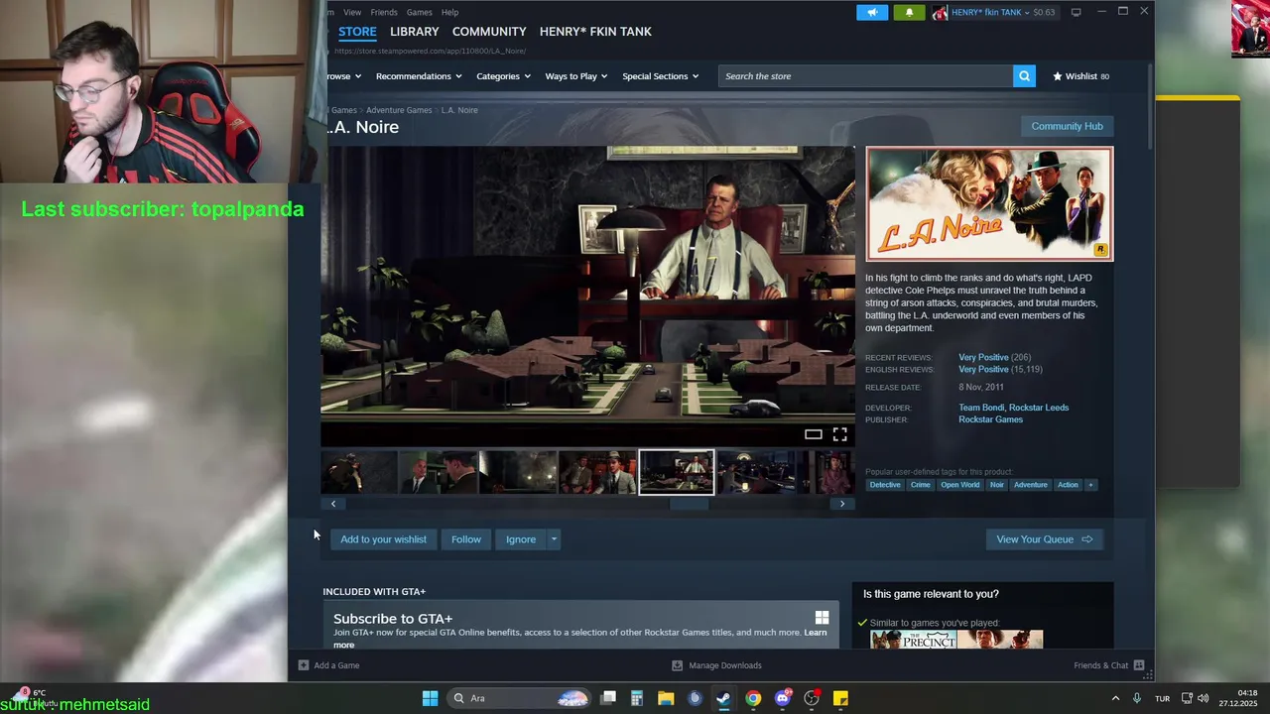Show hidden system tray icons

[x=1115, y=698]
